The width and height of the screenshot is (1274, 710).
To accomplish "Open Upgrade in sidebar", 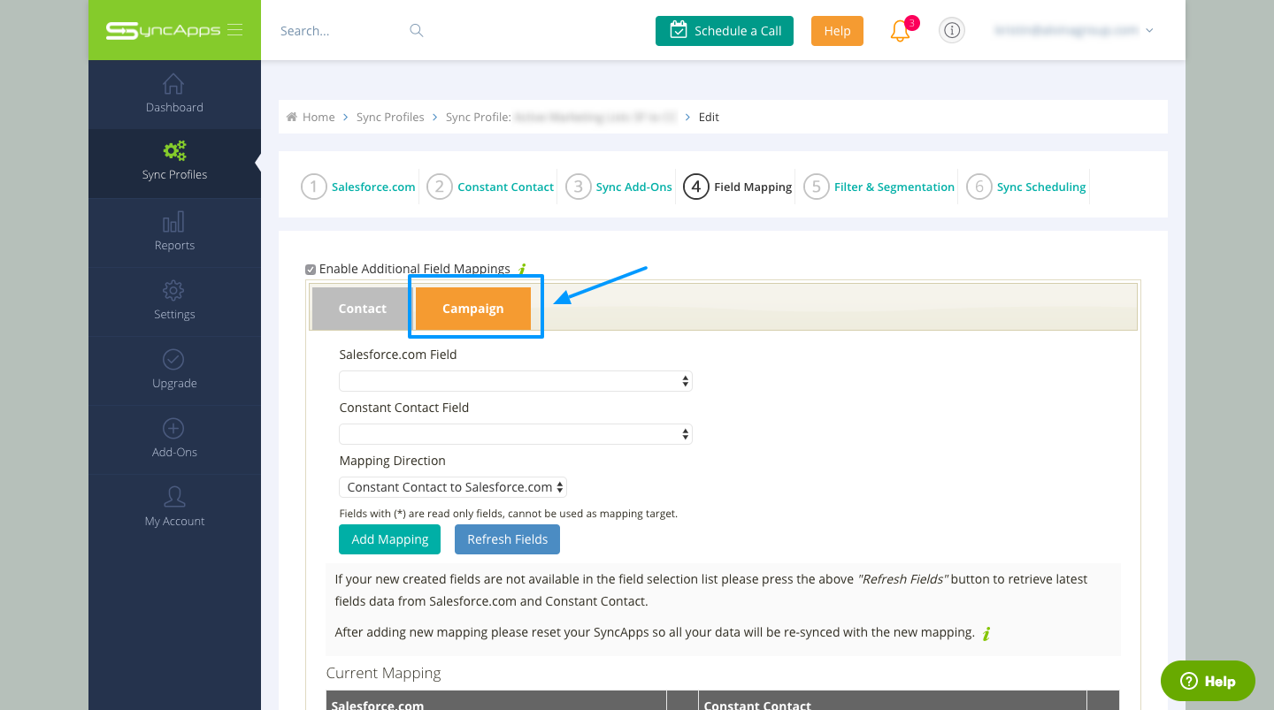I will (x=174, y=370).
